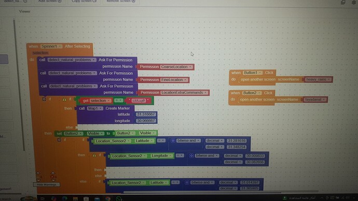Go to the previous warning with the up arrow
This screenshot has width=358, height=201.
coord(38,173)
